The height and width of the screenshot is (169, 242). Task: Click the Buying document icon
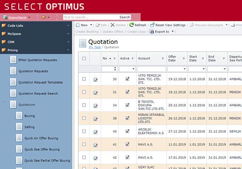19,116
